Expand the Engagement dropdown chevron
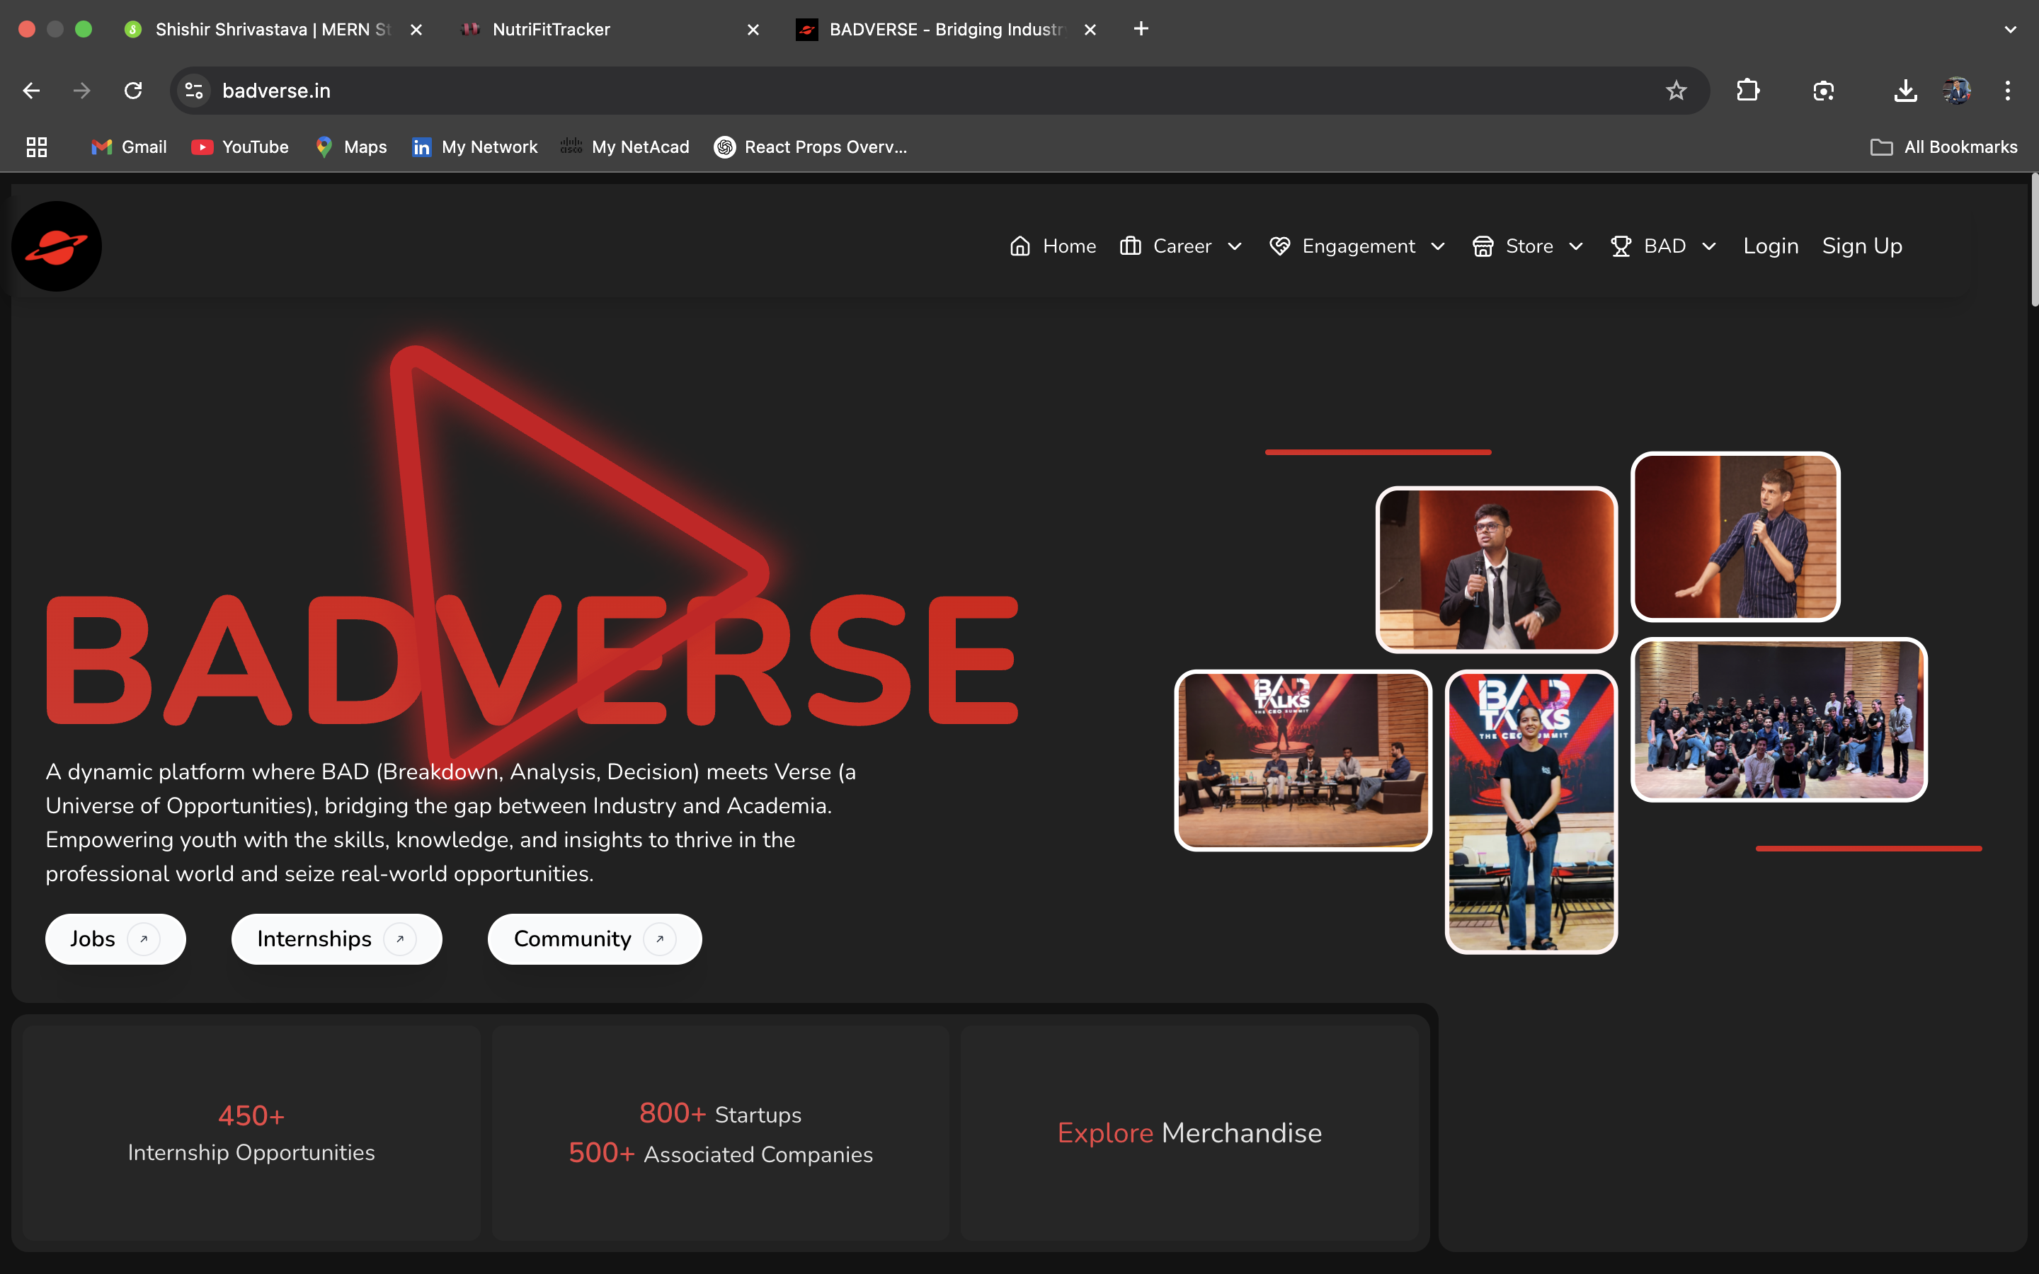Screen dimensions: 2039x1274 [1438, 246]
